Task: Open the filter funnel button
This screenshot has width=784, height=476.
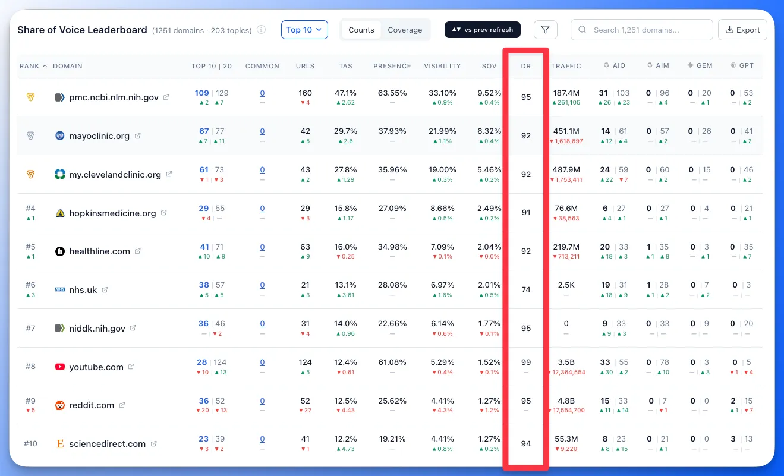Action: point(545,30)
